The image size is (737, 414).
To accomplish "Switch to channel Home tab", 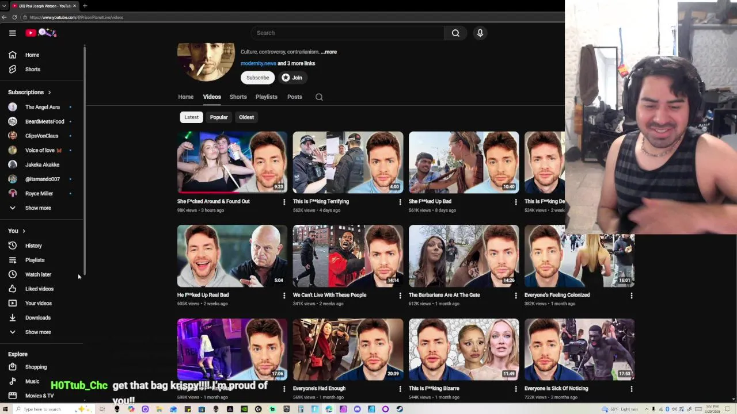I will tap(185, 97).
